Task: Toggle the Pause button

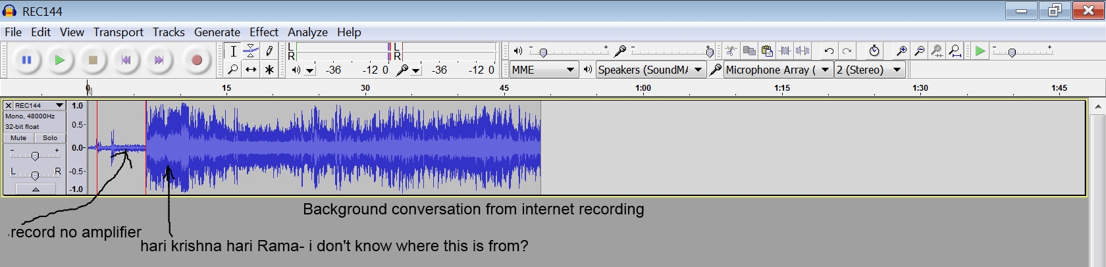Action: (x=27, y=61)
